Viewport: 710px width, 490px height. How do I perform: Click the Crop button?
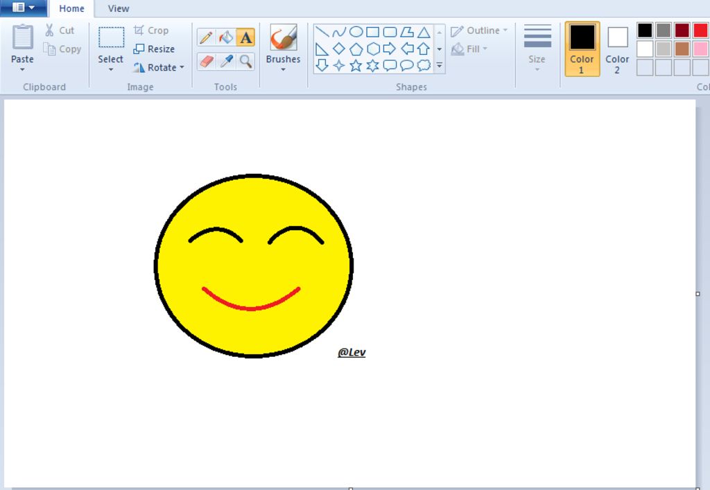151,30
